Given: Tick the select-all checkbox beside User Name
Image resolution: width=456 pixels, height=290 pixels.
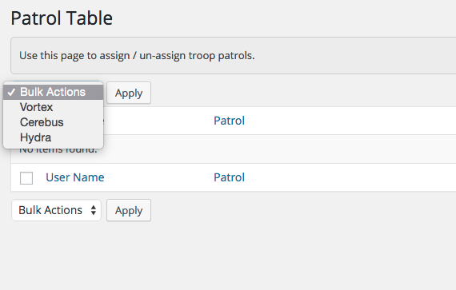Looking at the screenshot, I should 26,178.
